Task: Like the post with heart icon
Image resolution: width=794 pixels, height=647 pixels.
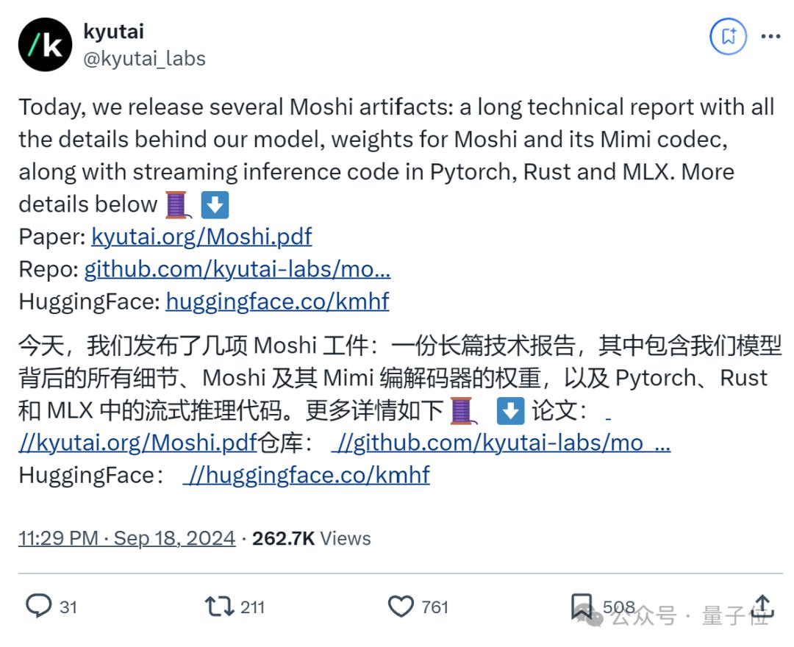Action: pyautogui.click(x=401, y=606)
